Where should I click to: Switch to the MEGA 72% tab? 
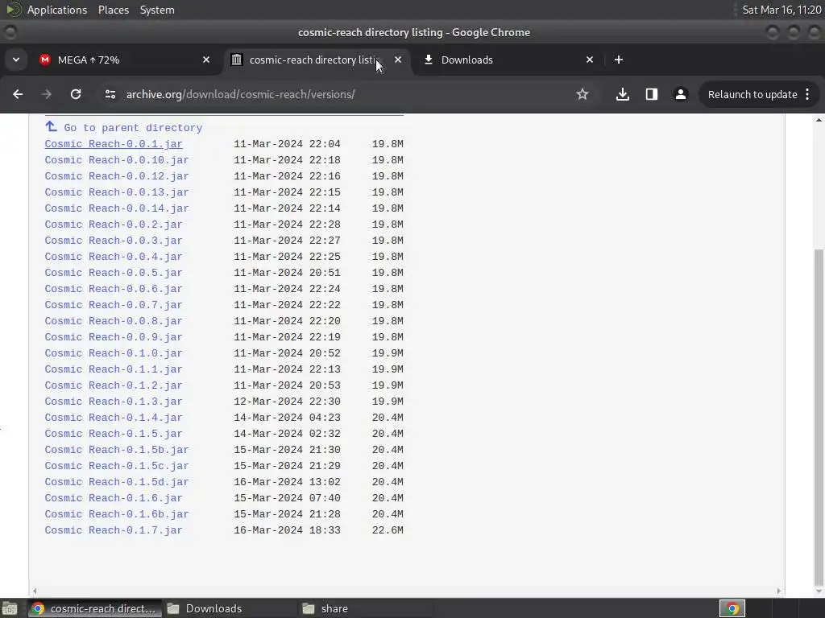125,60
